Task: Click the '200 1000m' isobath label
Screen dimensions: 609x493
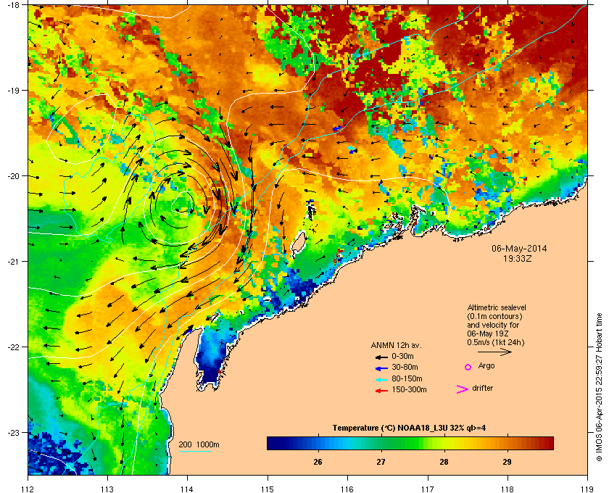Action: click(199, 445)
